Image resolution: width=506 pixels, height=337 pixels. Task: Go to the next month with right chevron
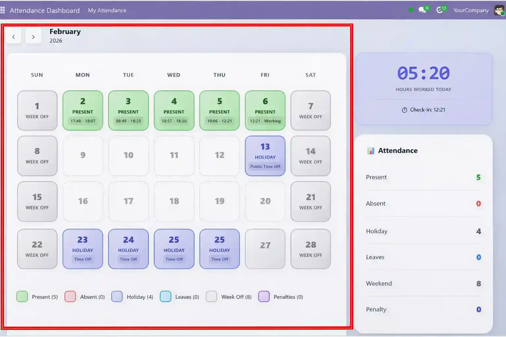tap(33, 37)
